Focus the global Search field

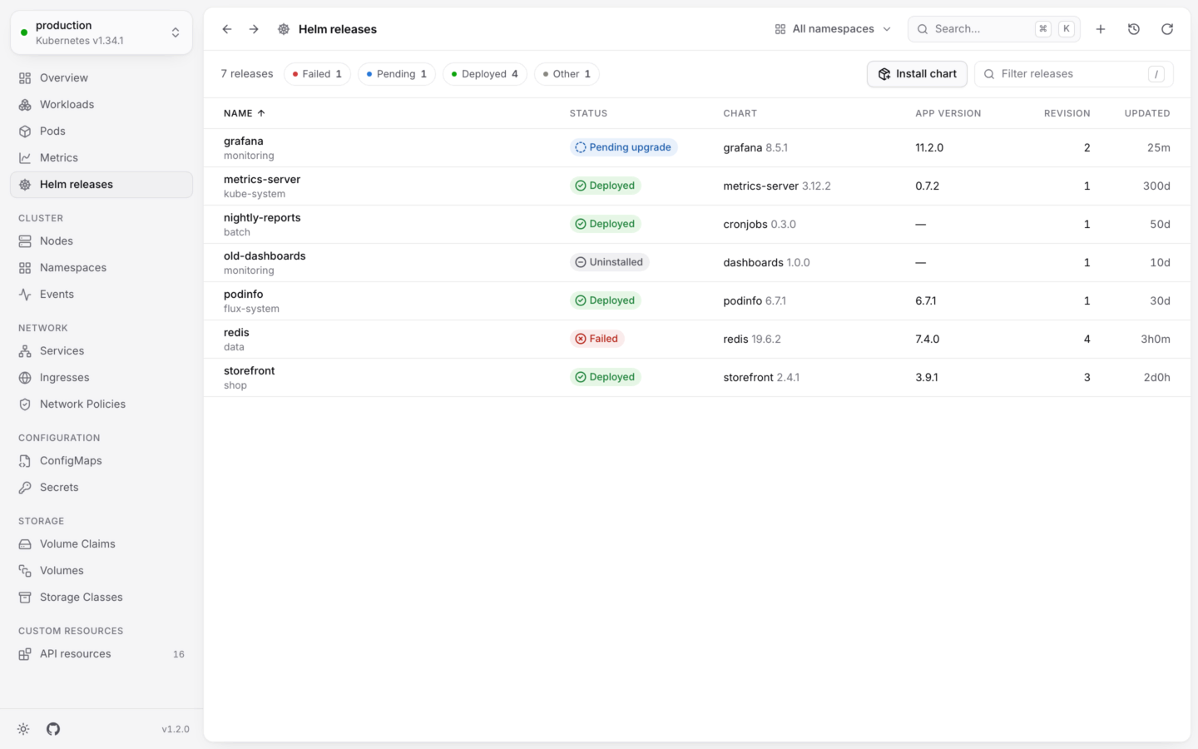point(994,29)
